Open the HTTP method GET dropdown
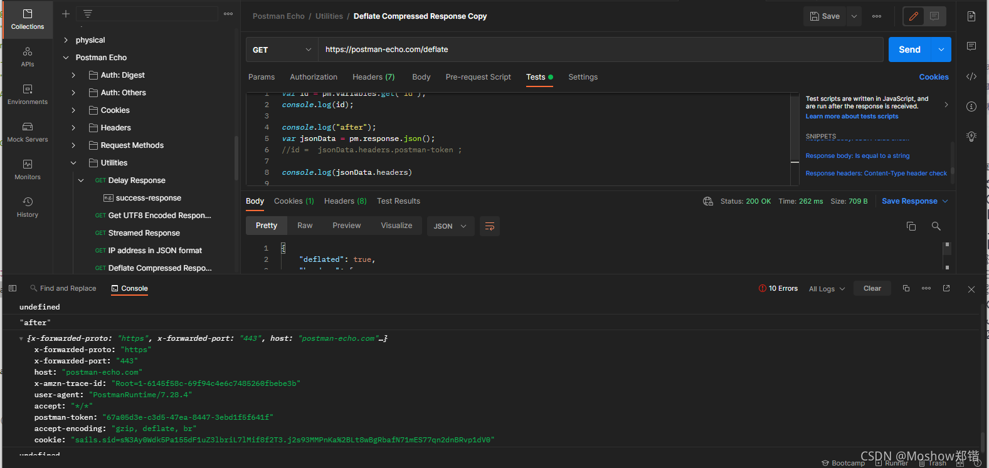The image size is (989, 468). 282,49
